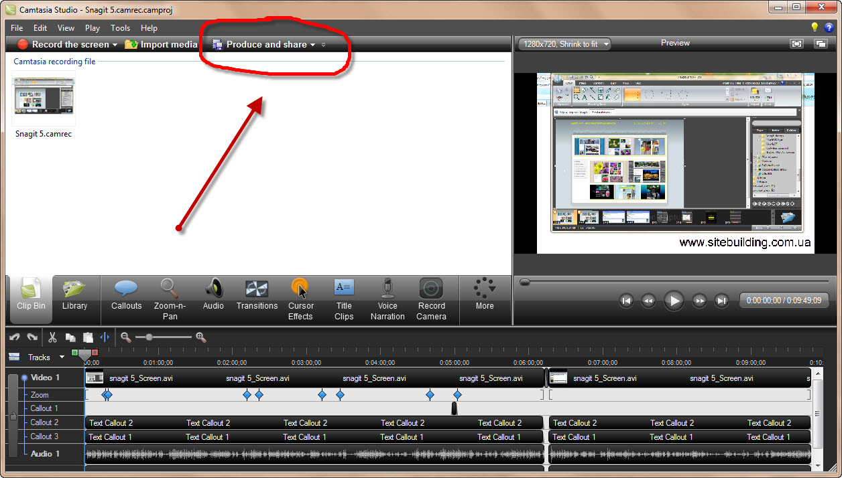Viewport: 842px width, 478px height.
Task: Click the time display 0:00:00;00 / 0:09:49;09
Action: pos(784,301)
